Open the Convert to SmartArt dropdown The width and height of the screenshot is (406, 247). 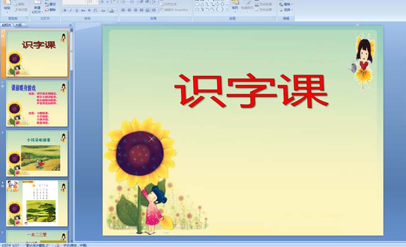coord(175,10)
